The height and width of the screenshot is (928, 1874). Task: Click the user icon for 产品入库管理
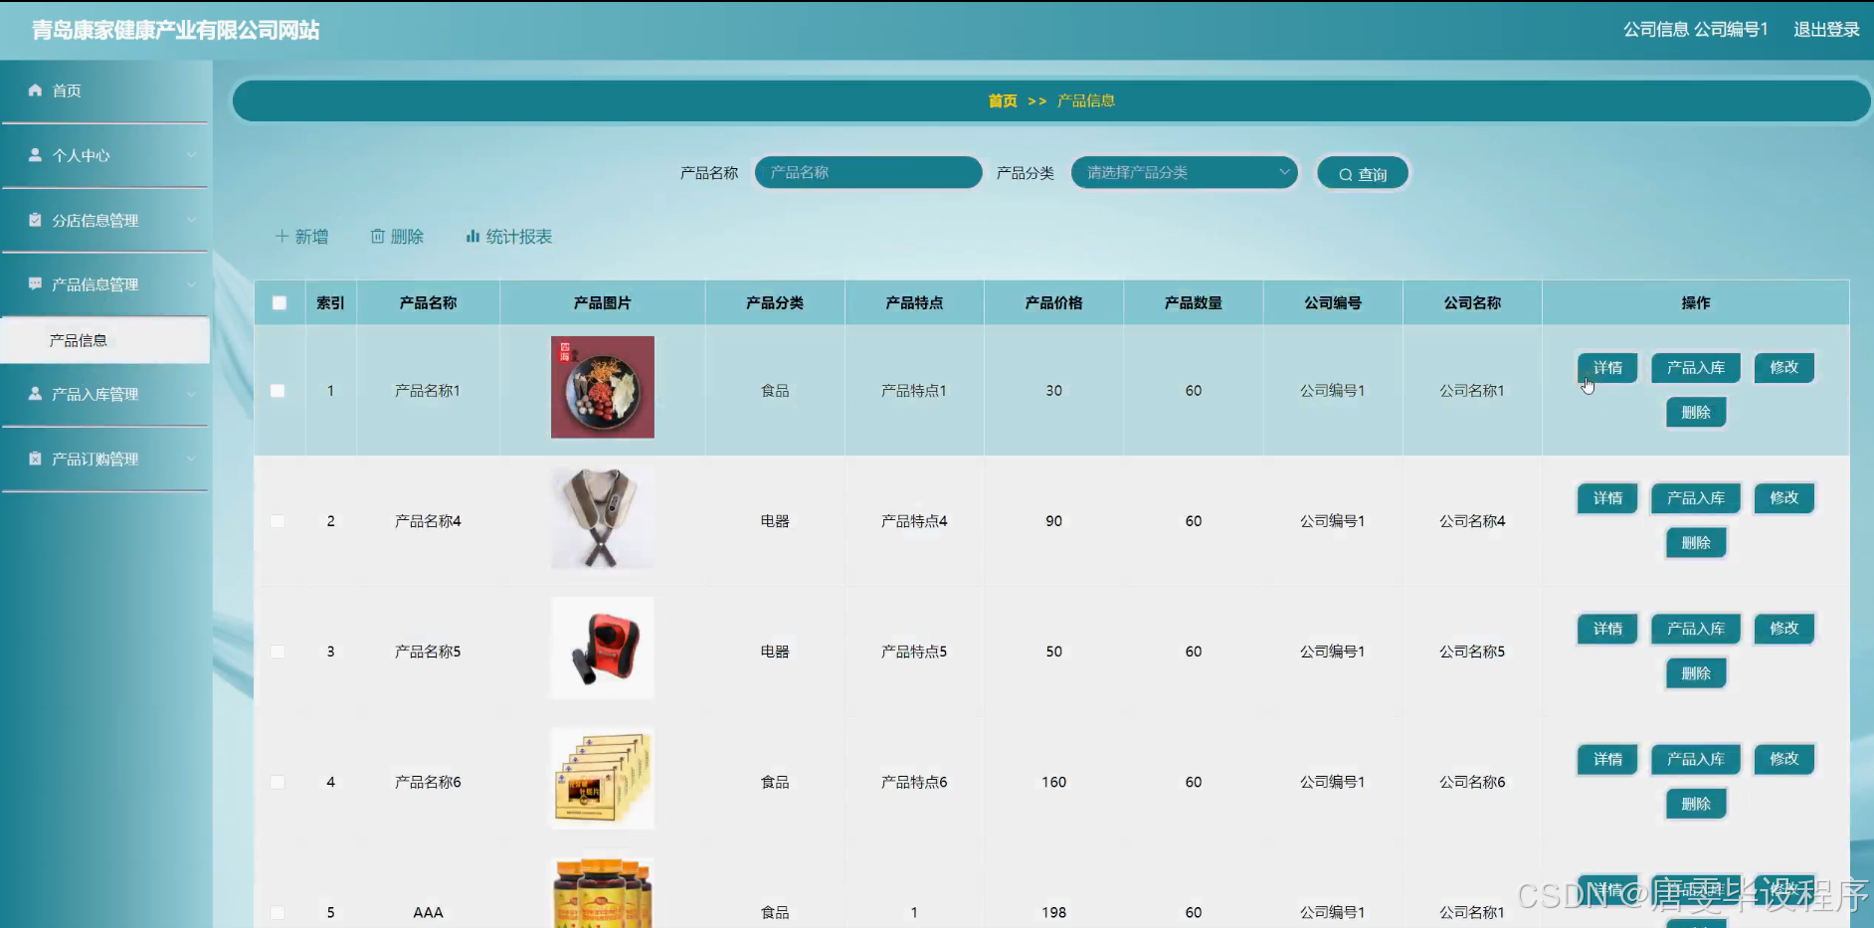[35, 394]
